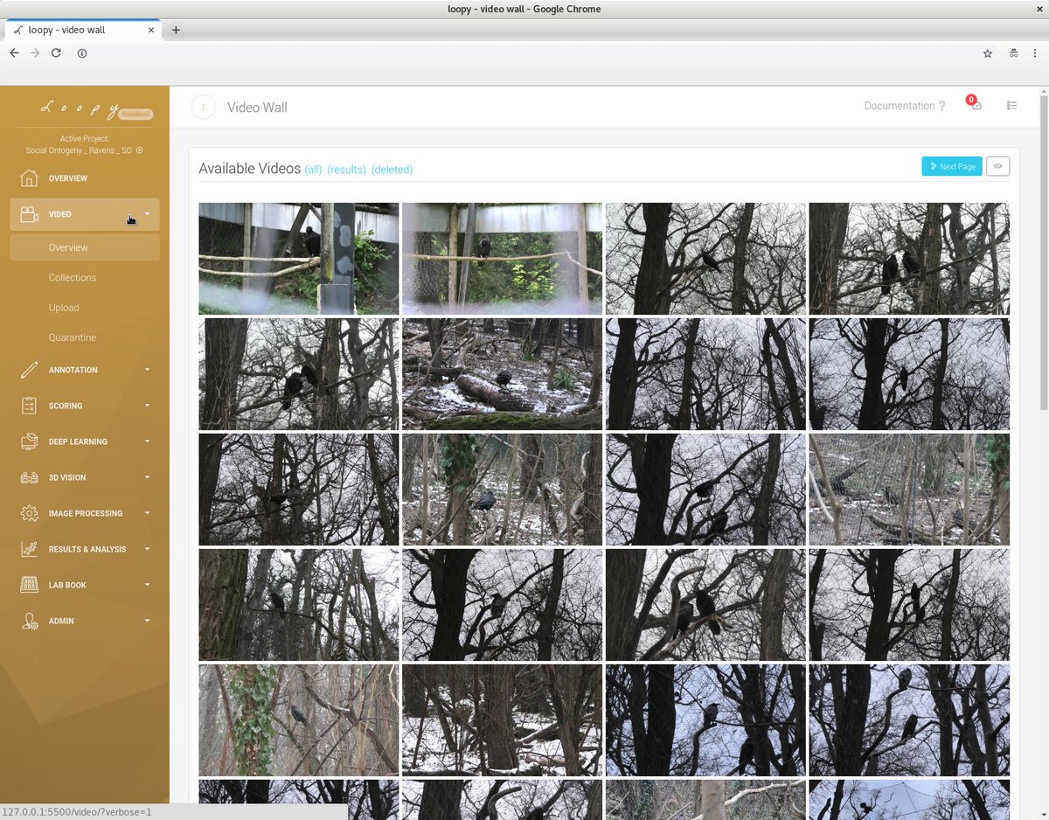
Task: Go to Next Page of videos
Action: click(952, 166)
